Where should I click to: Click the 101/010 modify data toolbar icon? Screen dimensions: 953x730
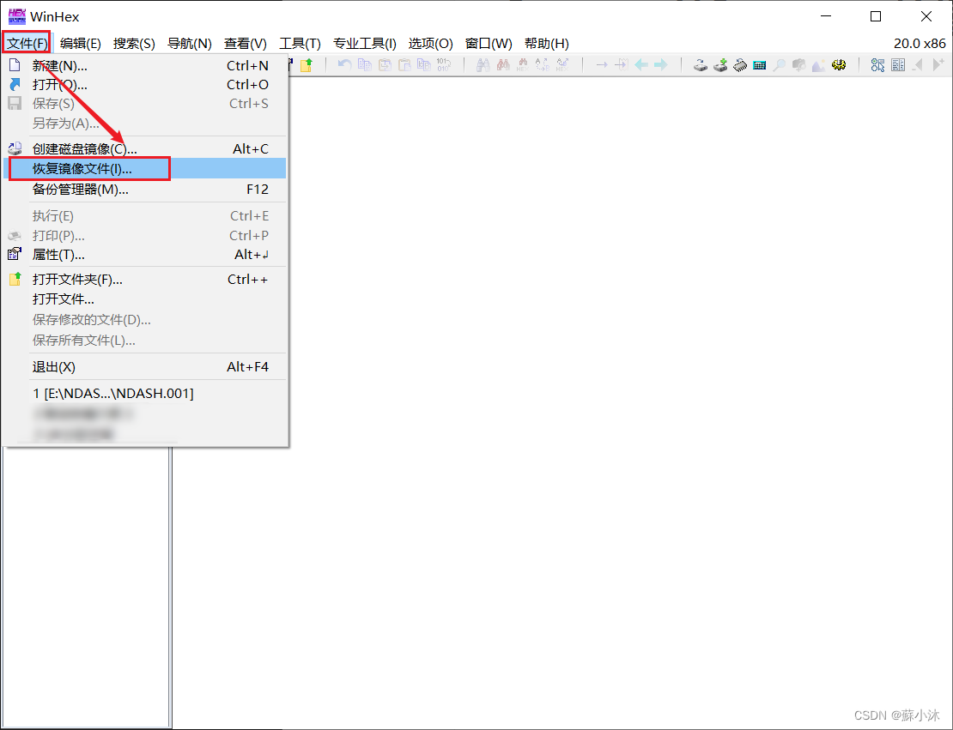(x=444, y=64)
